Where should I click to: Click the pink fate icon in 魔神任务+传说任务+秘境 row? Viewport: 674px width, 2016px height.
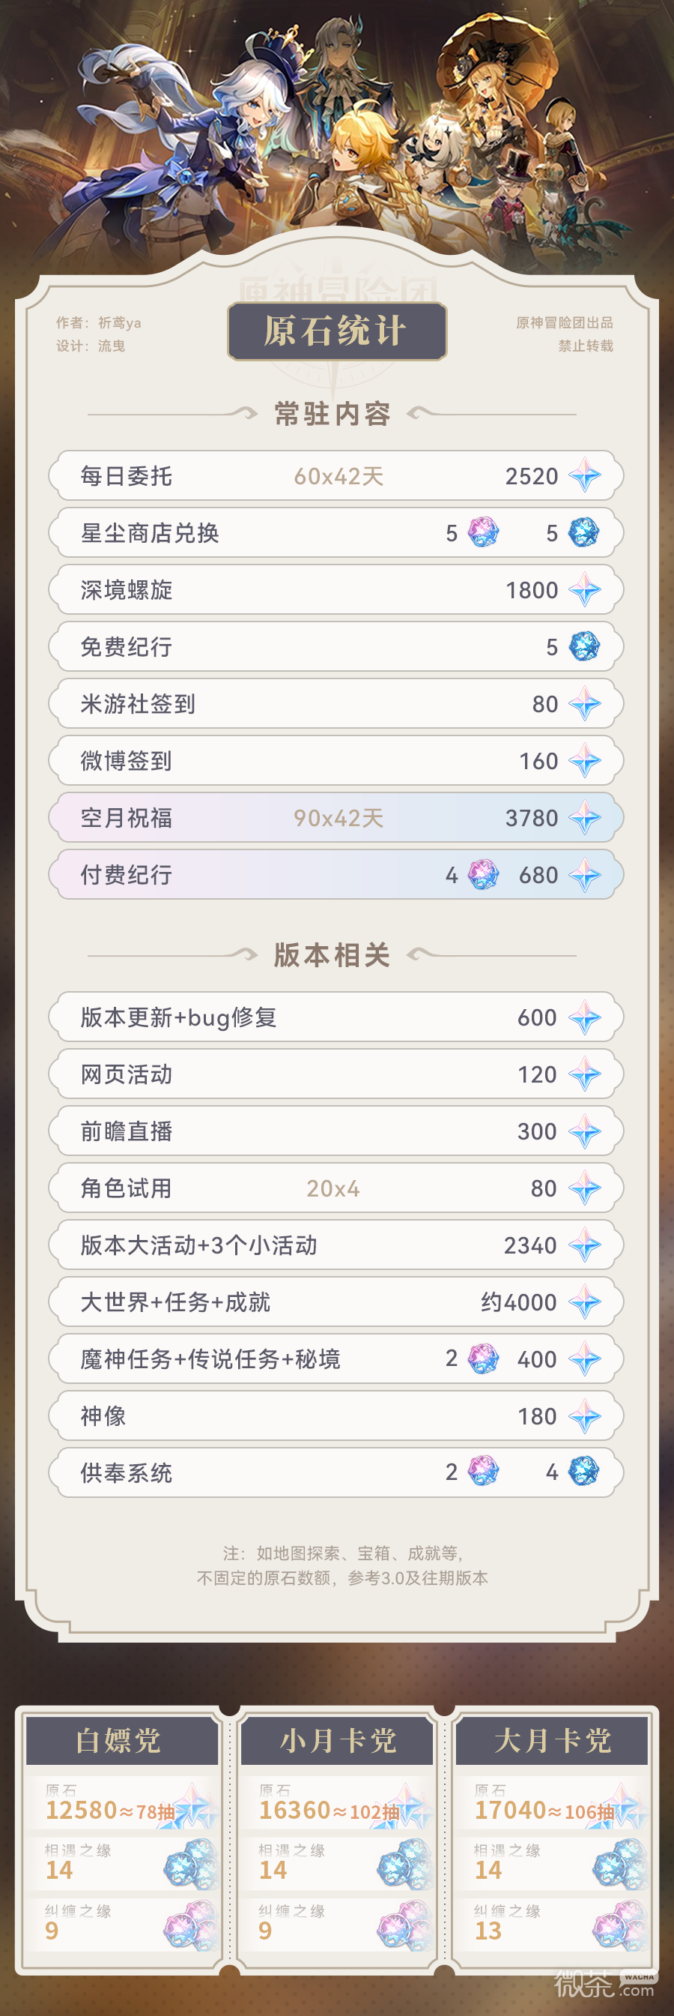[482, 1358]
